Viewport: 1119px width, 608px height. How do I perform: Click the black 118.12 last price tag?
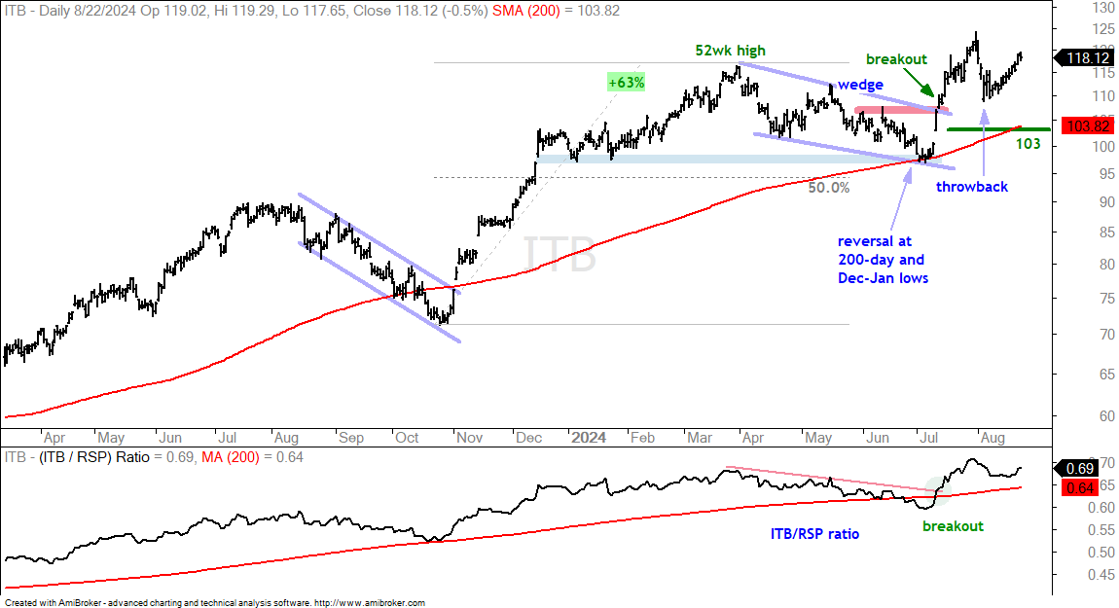coord(1088,57)
